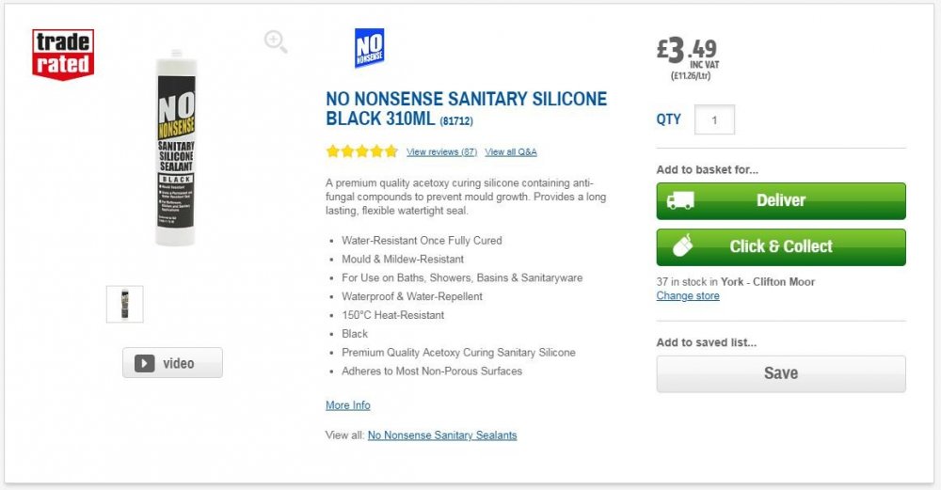Image resolution: width=941 pixels, height=490 pixels.
Task: Click the QTY quantity input field
Action: click(714, 120)
